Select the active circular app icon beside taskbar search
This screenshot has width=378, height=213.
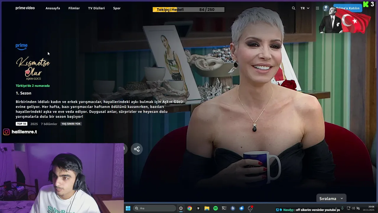181,208
